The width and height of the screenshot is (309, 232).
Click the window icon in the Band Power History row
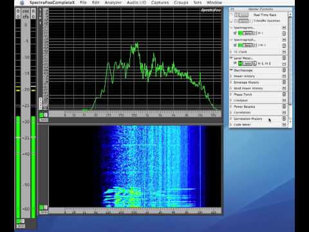click(284, 88)
